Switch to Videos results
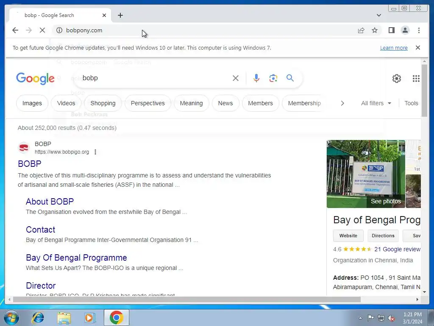The width and height of the screenshot is (434, 326). coord(66,103)
